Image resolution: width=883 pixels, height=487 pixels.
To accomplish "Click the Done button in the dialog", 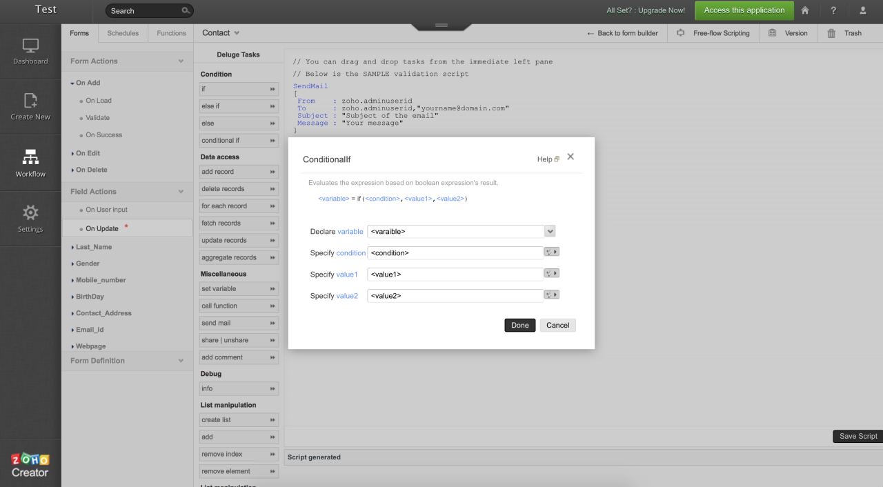I will pyautogui.click(x=520, y=325).
